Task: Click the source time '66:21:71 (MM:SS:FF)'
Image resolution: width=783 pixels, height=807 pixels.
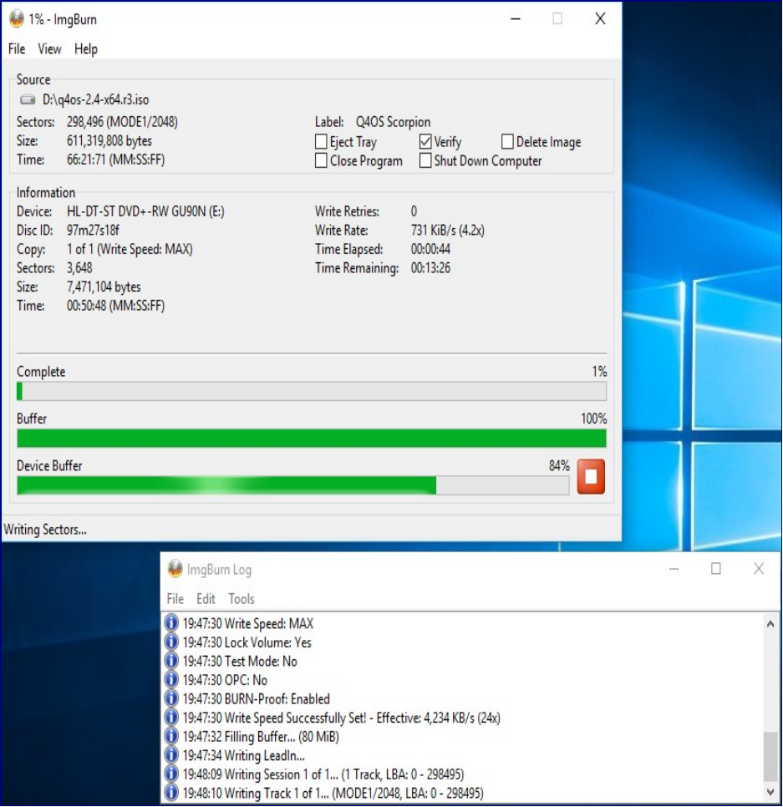Action: 116,160
